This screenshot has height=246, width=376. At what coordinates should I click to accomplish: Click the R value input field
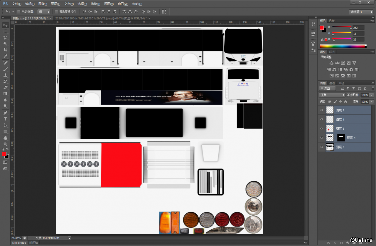click(358, 28)
